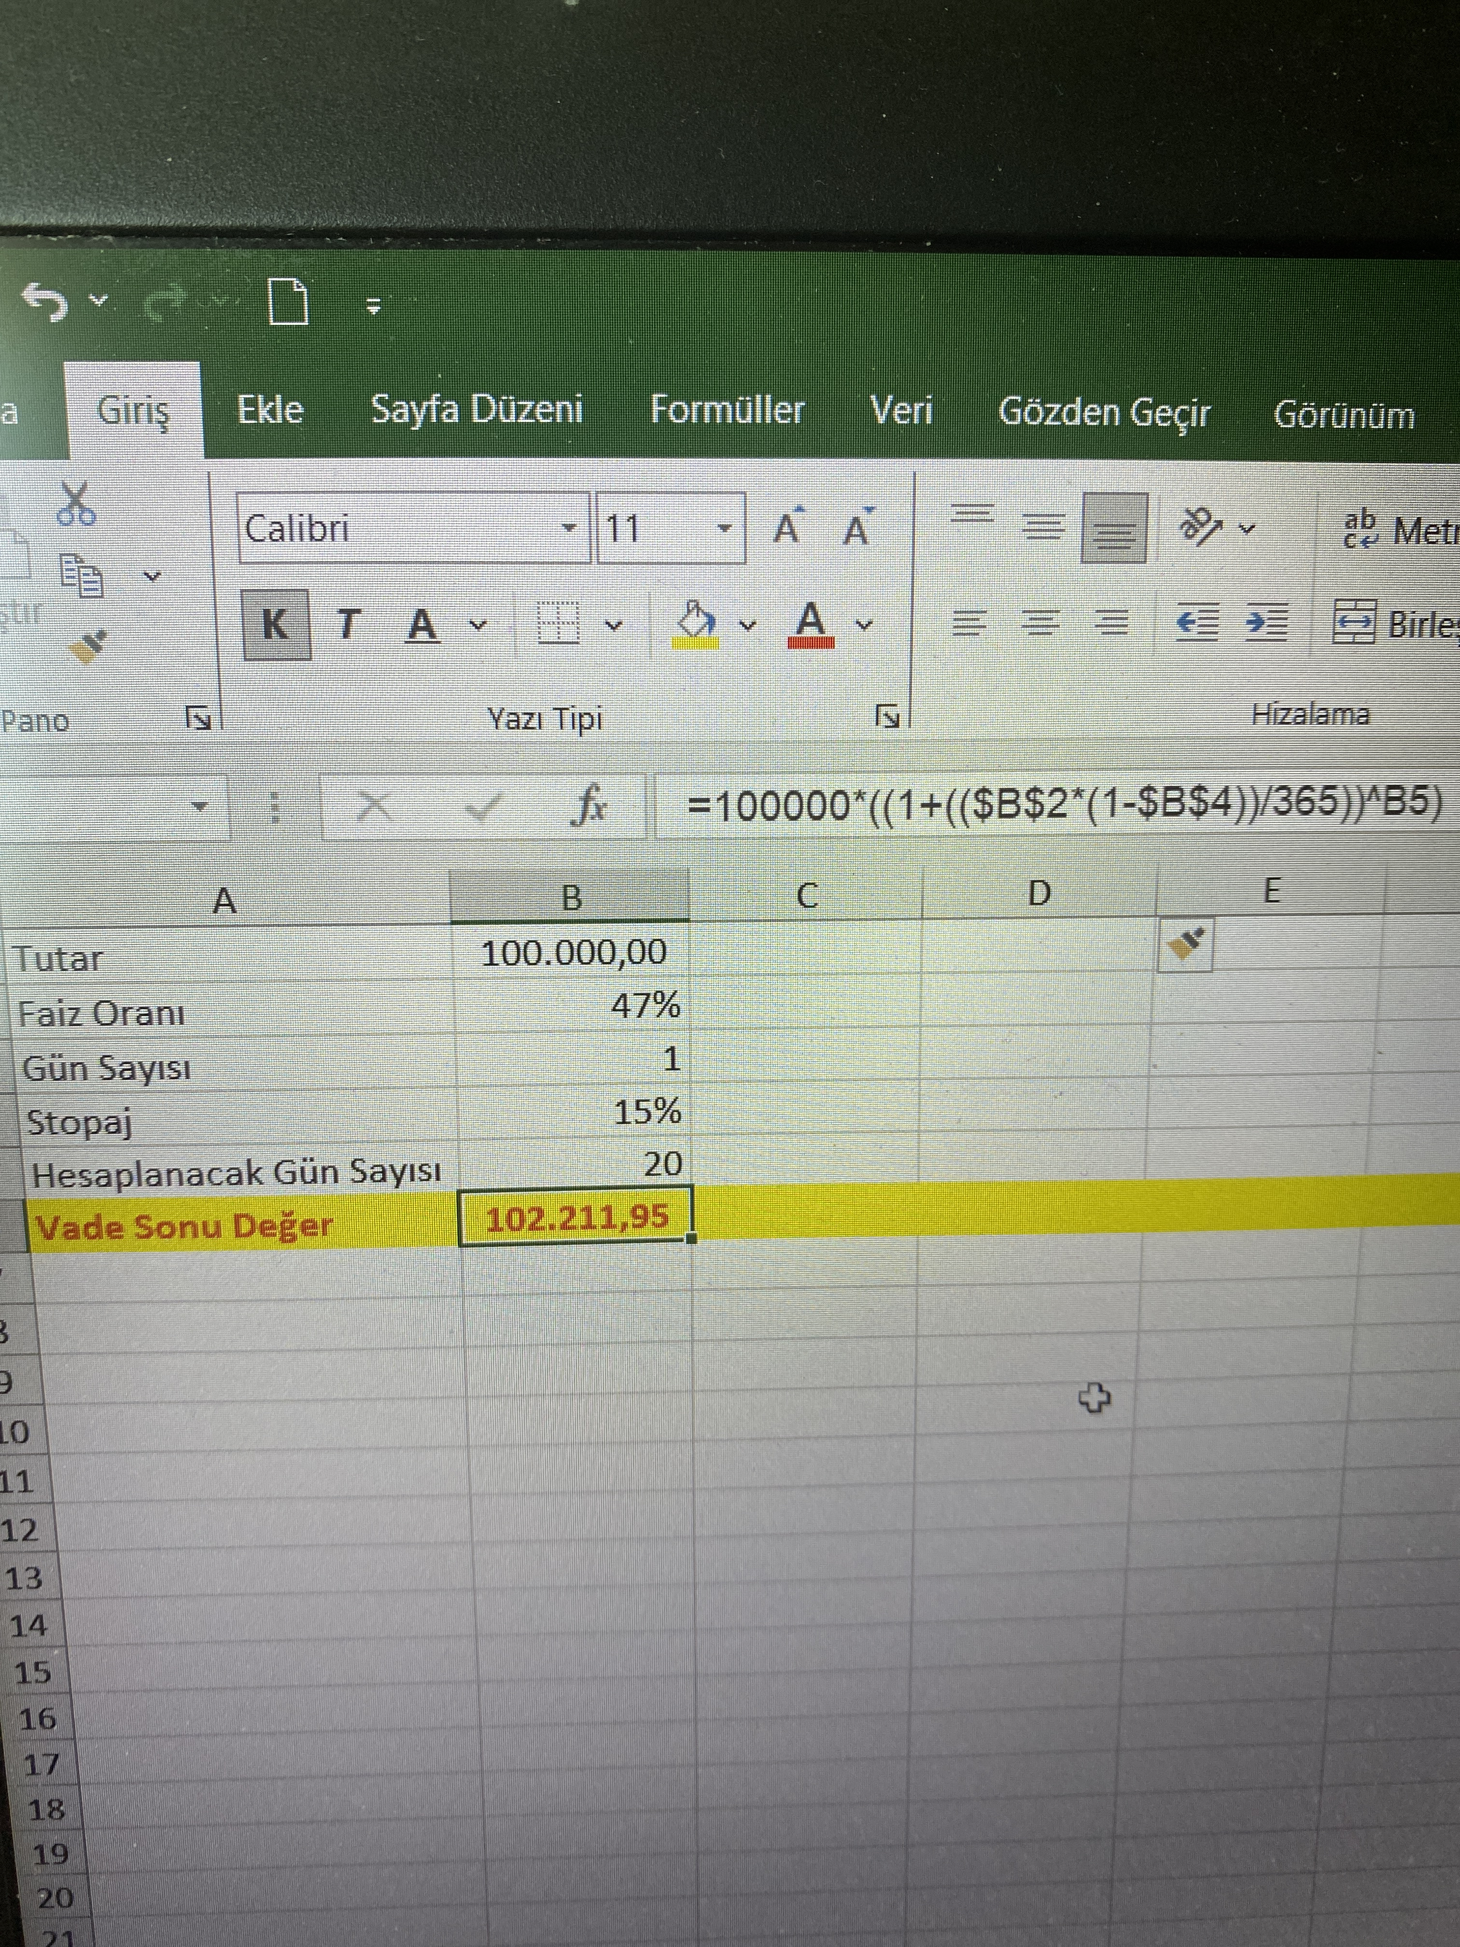The image size is (1460, 1947).
Task: Switch to the Sayfa Düzeni tab
Action: [x=476, y=409]
